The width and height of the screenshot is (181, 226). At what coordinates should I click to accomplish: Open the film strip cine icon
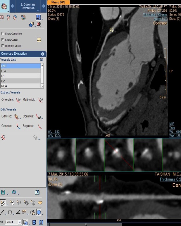click(34, 222)
